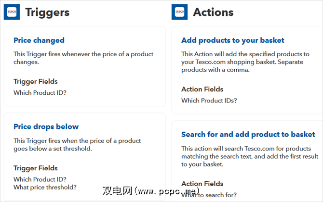The image size is (323, 202).
Task: Click the Triggers section heading
Action: click(47, 12)
